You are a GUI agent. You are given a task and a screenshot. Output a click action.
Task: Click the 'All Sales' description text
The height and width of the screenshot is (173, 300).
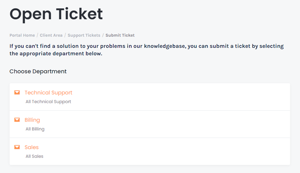(x=34, y=156)
